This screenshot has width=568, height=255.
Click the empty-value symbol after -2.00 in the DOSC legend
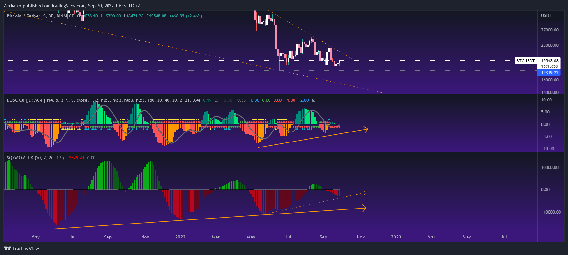(314, 100)
